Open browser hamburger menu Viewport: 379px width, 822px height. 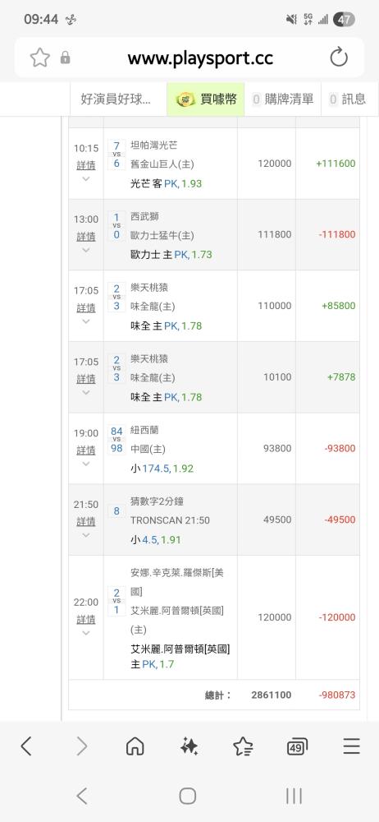[352, 746]
